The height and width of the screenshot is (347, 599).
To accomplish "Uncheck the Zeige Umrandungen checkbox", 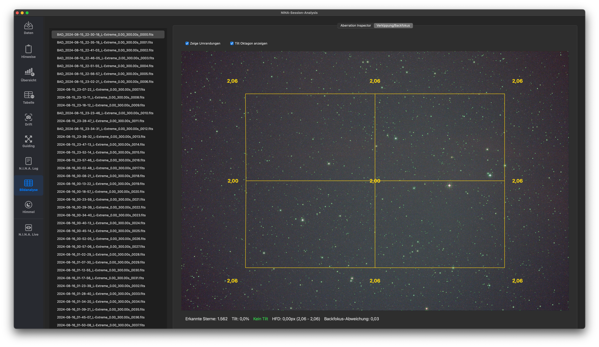I will click(187, 43).
